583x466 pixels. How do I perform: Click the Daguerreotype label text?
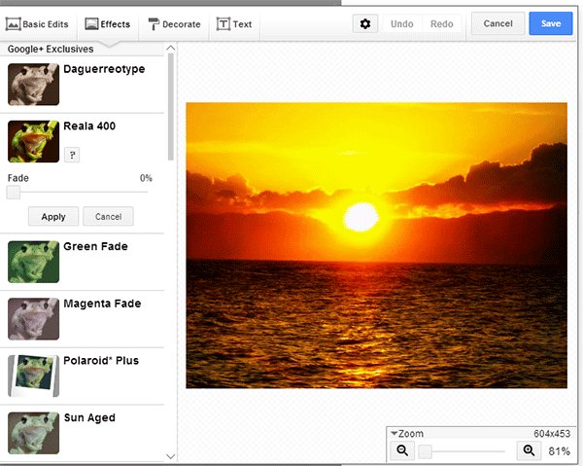click(x=104, y=69)
